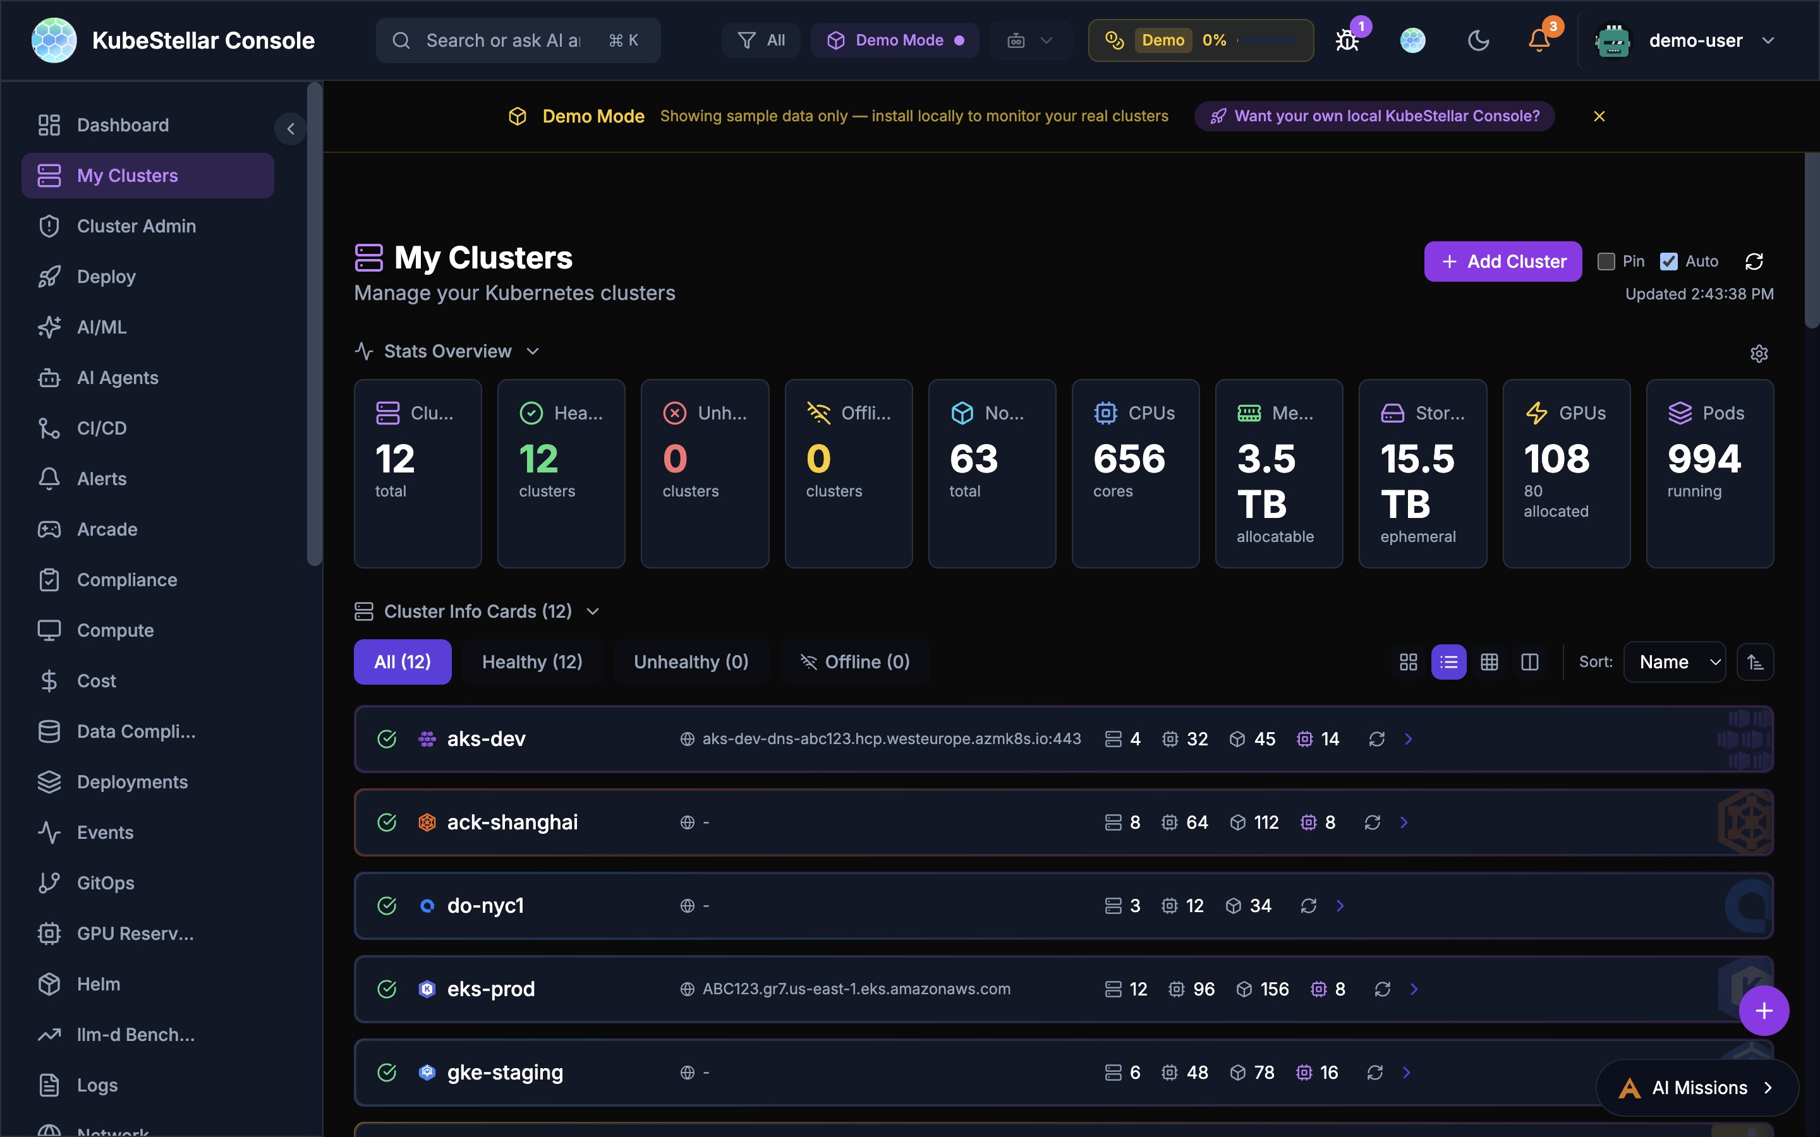
Task: Click the refresh icon next to Auto
Action: coord(1754,262)
